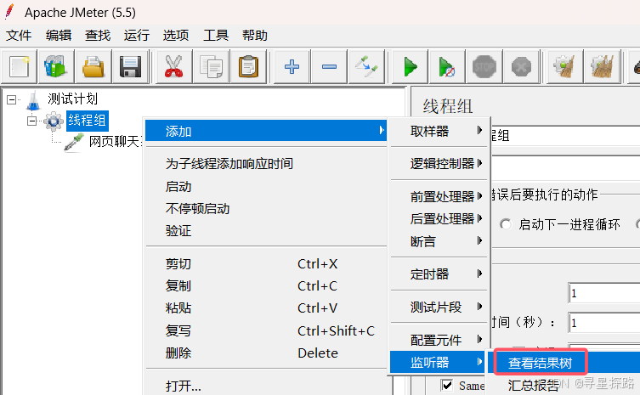Expand the 监听器 submenu
The width and height of the screenshot is (640, 395).
(438, 362)
